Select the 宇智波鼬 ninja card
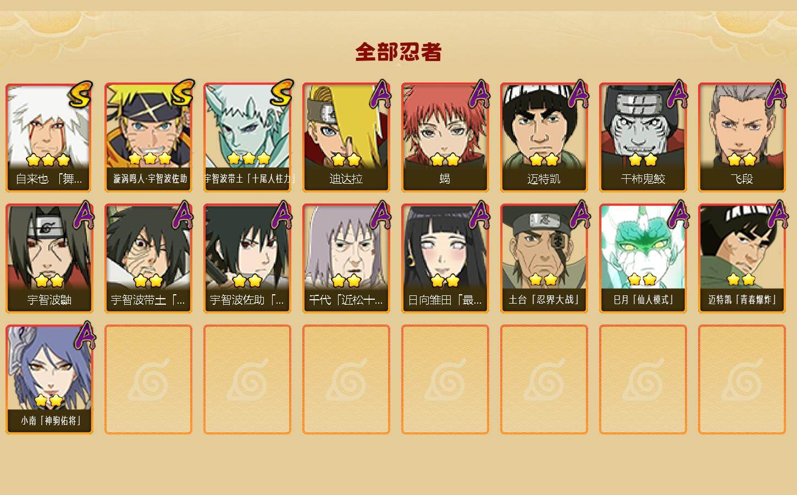The width and height of the screenshot is (797, 495). 49,258
